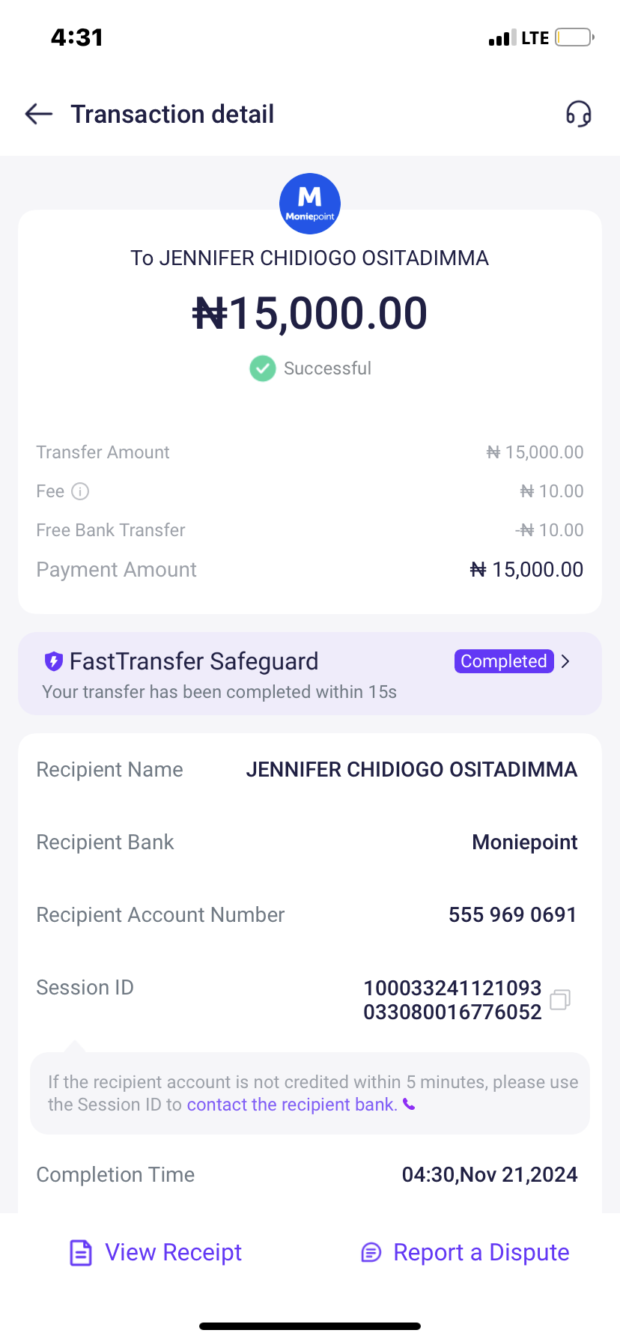Tap the Fee info icon
The height and width of the screenshot is (1342, 620).
(x=80, y=491)
